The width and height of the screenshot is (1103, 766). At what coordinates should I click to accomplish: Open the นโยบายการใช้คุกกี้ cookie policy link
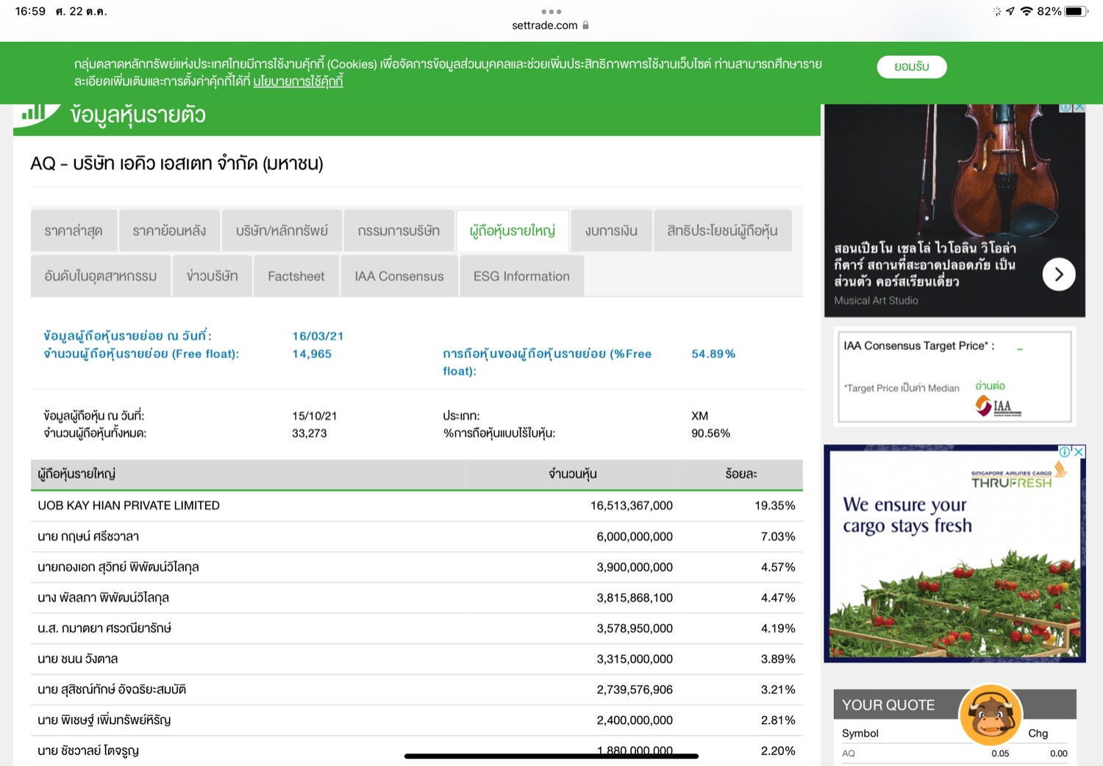298,82
